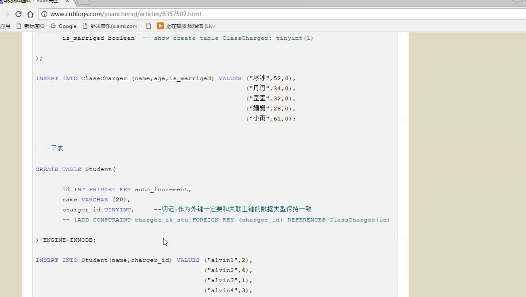Open the 应用 apps bookmark
The image size is (526, 297).
(5, 26)
